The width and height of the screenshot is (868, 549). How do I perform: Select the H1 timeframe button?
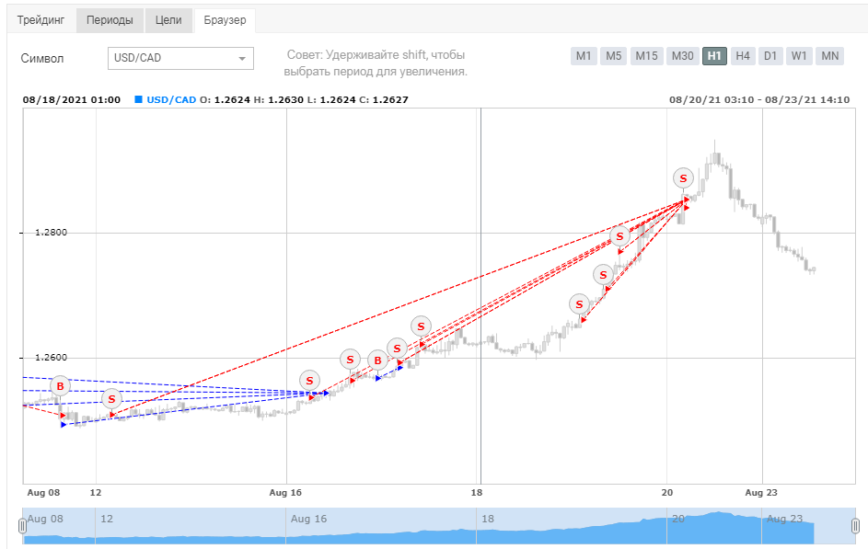pyautogui.click(x=714, y=56)
